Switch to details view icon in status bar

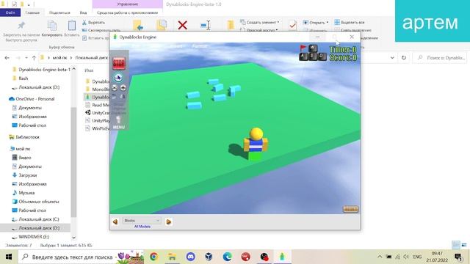(x=456, y=244)
